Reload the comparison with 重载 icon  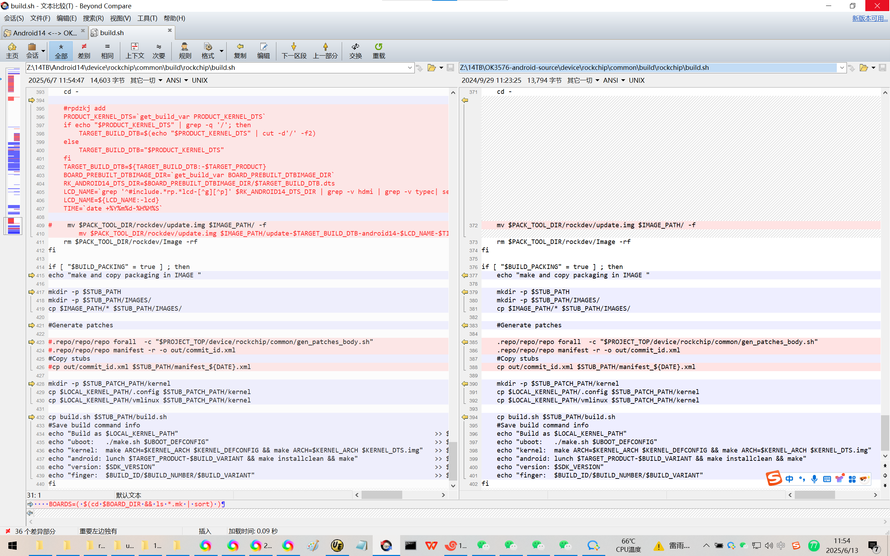tap(379, 50)
